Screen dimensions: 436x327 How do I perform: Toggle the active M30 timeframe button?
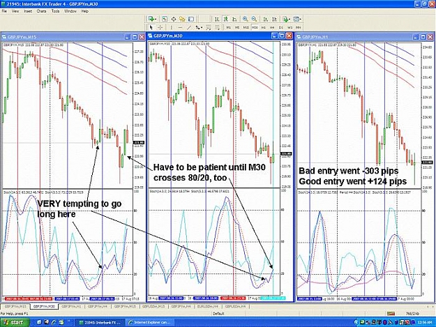point(255,27)
